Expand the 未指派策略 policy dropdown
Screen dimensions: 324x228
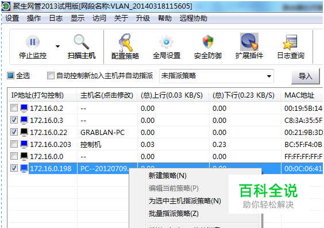tap(269, 76)
